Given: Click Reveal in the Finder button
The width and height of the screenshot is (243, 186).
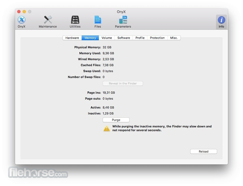Looking at the screenshot, I should pos(123,83).
